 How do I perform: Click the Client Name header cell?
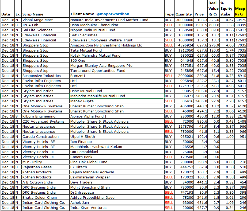click(x=117, y=9)
